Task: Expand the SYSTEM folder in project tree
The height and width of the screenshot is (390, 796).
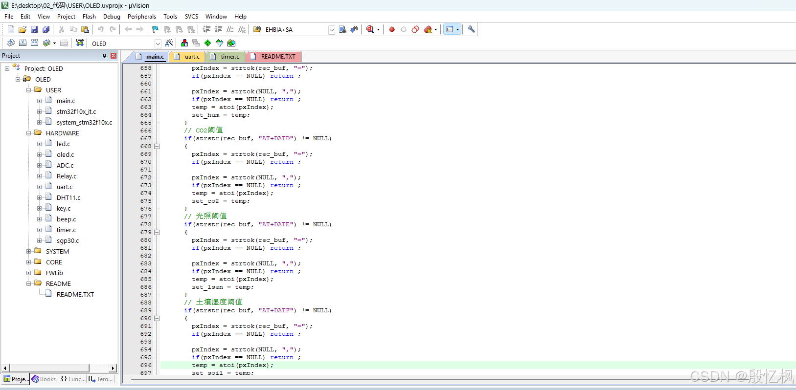Action: tap(28, 251)
